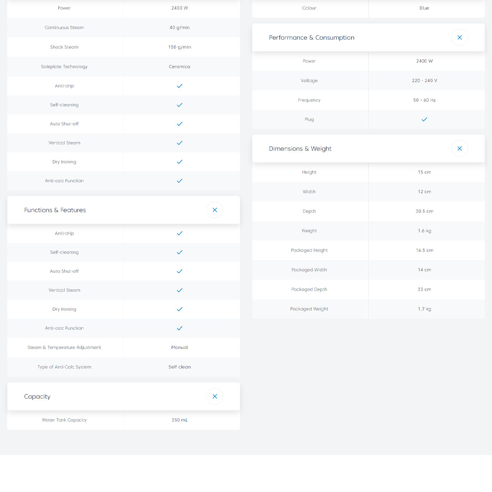Toggle the Capacity section header title
The image size is (492, 492).
37,397
